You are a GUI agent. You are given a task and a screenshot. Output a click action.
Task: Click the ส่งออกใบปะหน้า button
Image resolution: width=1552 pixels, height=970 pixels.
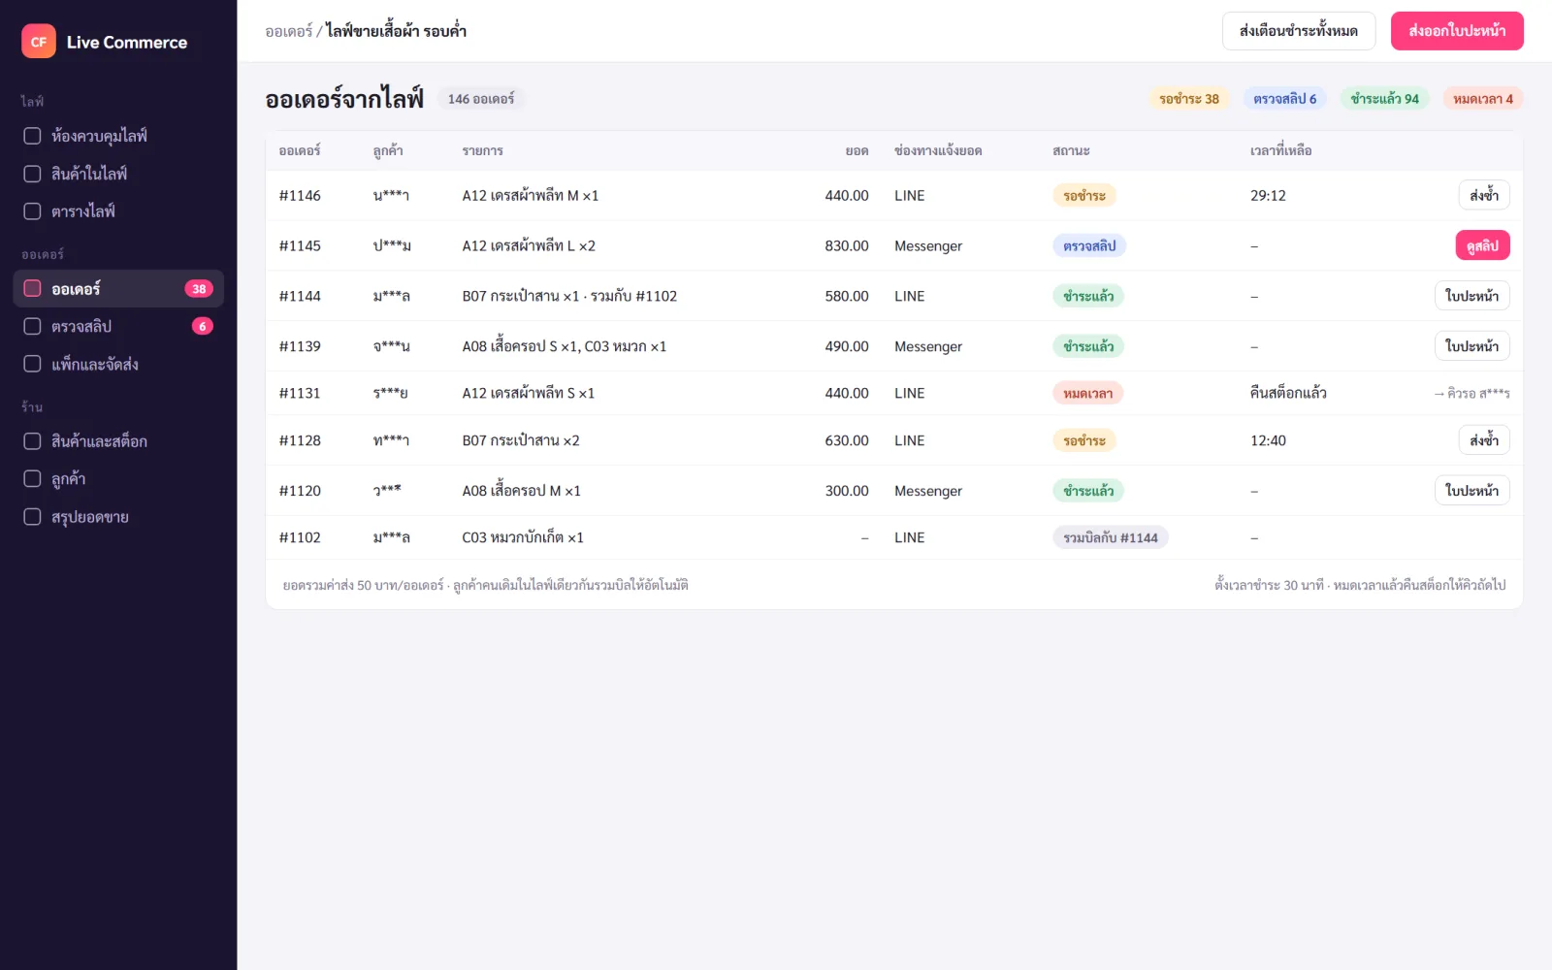[1457, 31]
